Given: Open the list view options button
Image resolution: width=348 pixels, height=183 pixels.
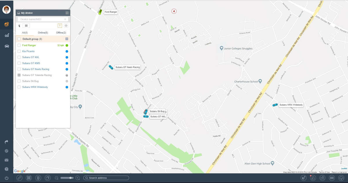Looking at the screenshot, I should [26, 26].
